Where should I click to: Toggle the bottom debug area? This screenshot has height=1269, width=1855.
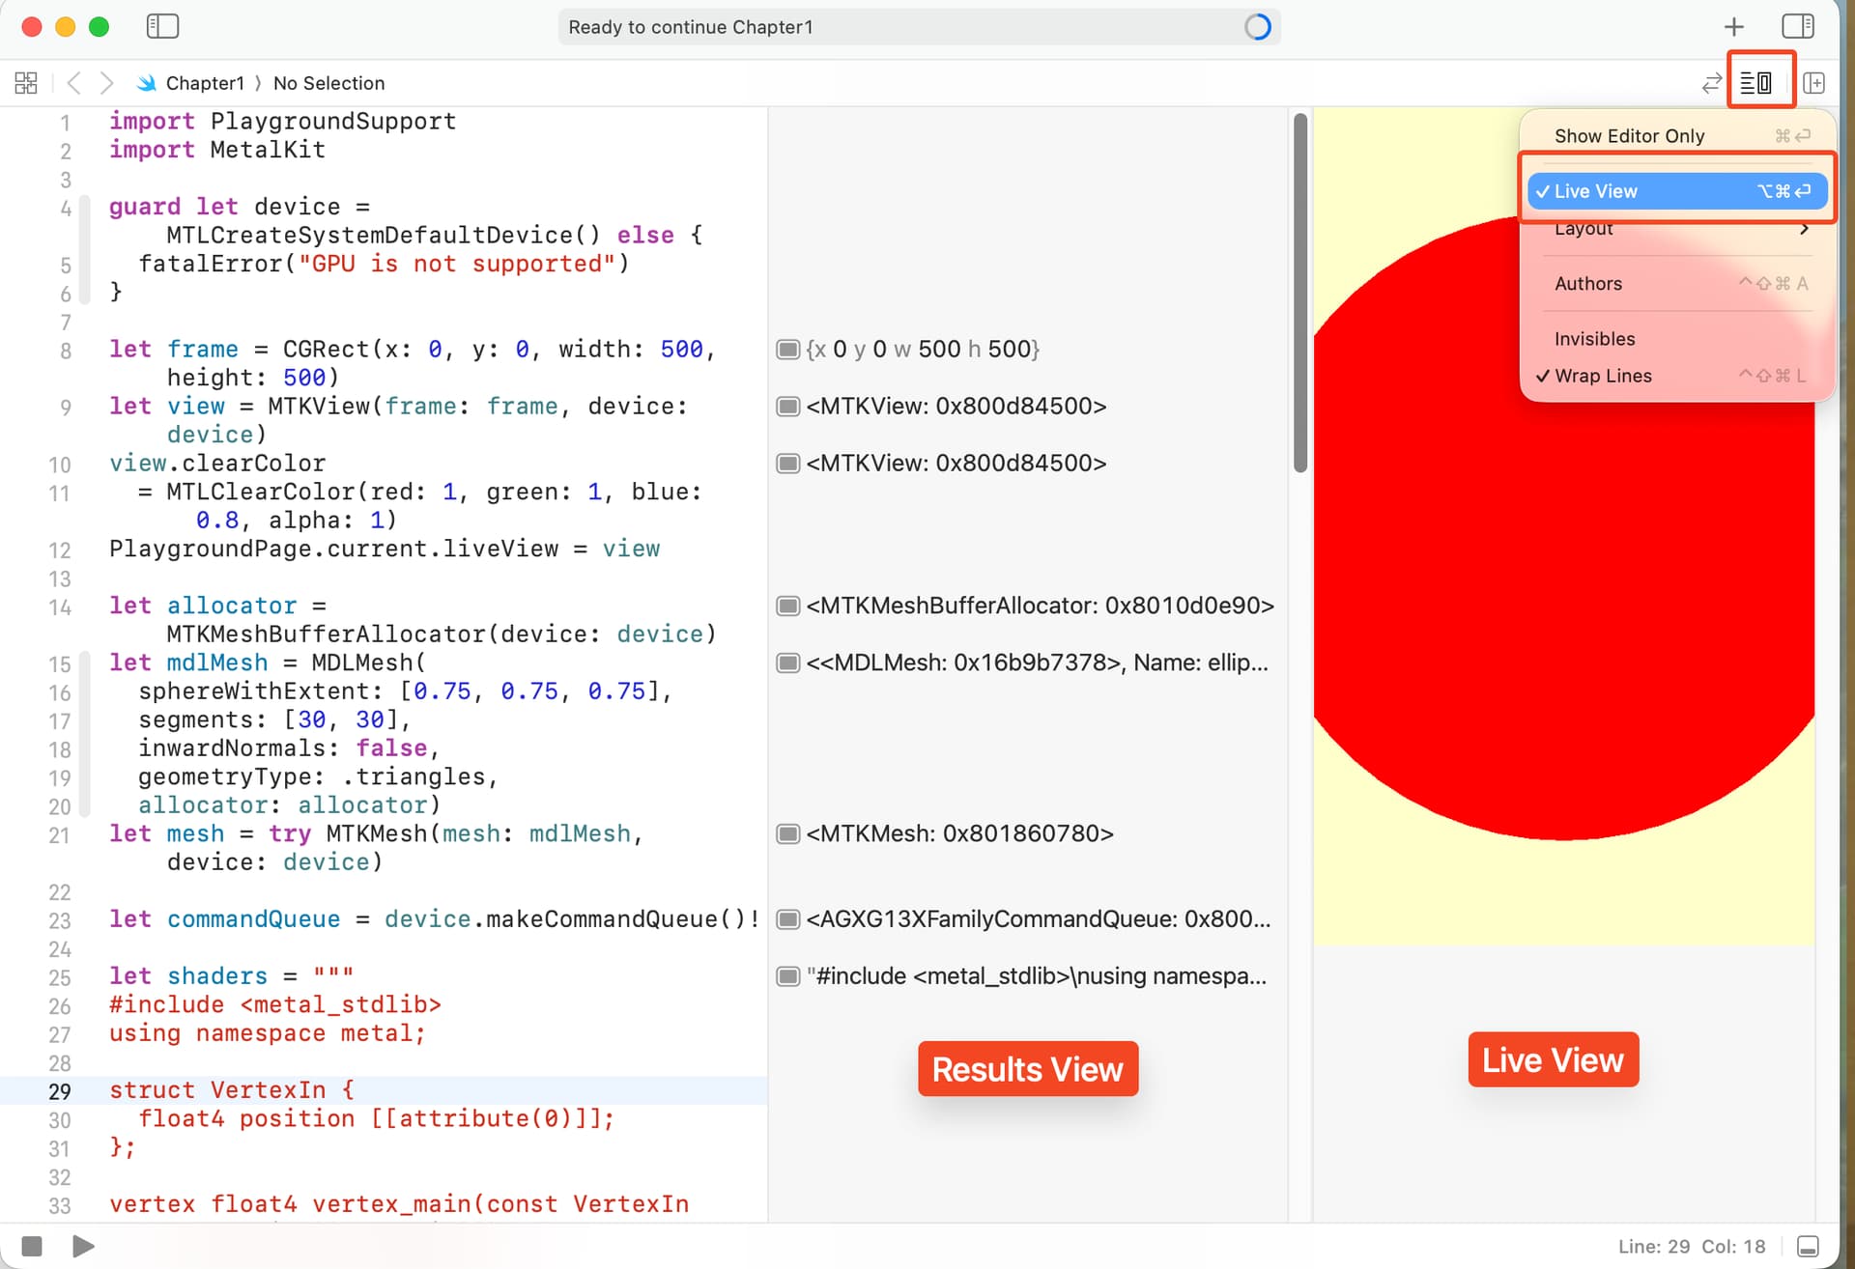click(x=1808, y=1246)
